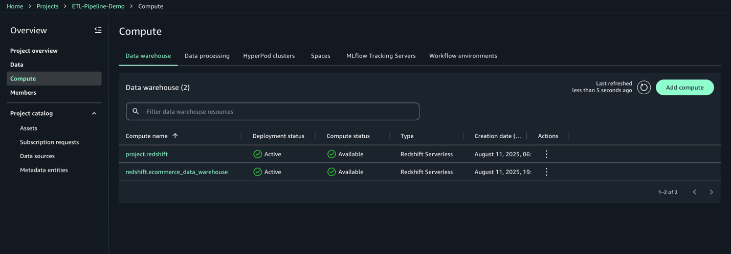
Task: Open the HyperPod clusters tab
Action: 269,56
